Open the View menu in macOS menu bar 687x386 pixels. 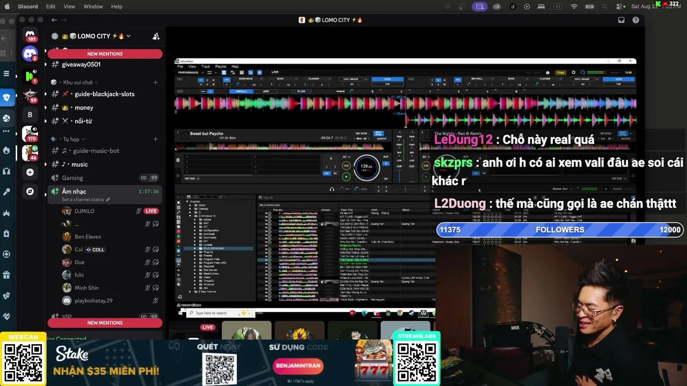(x=69, y=6)
